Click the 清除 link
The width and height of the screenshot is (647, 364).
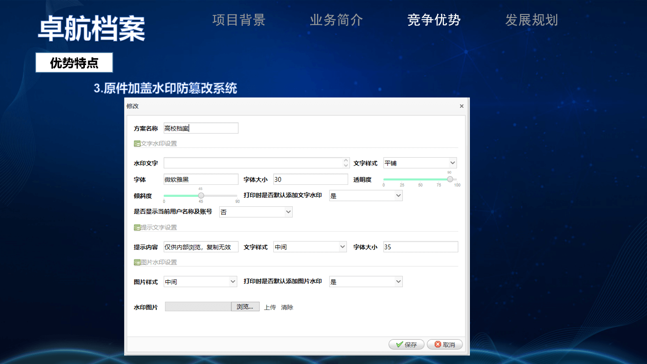click(x=287, y=307)
